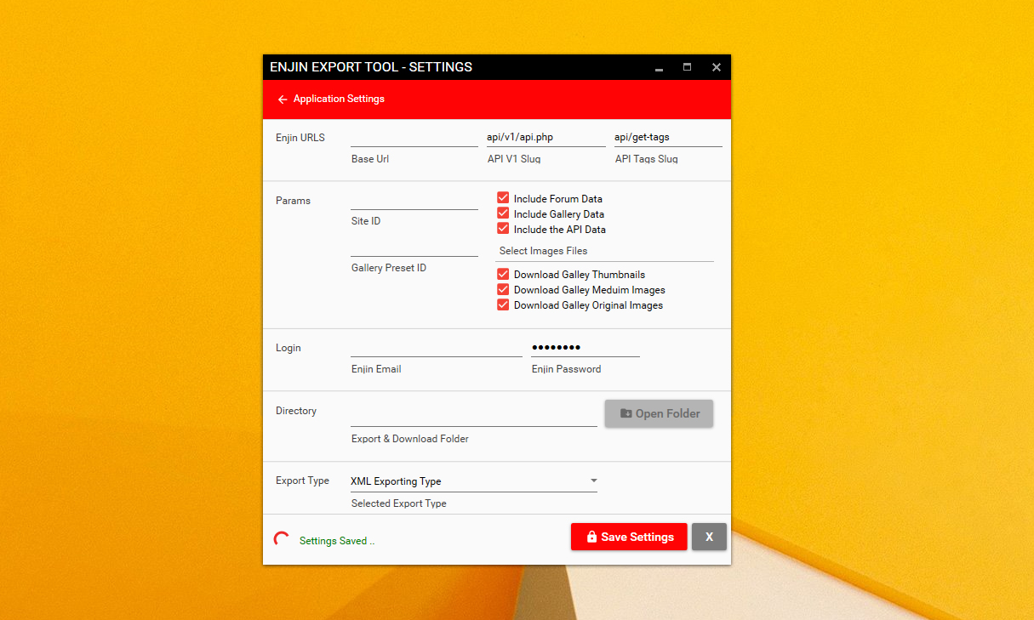Click the Directory section label

[x=296, y=411]
